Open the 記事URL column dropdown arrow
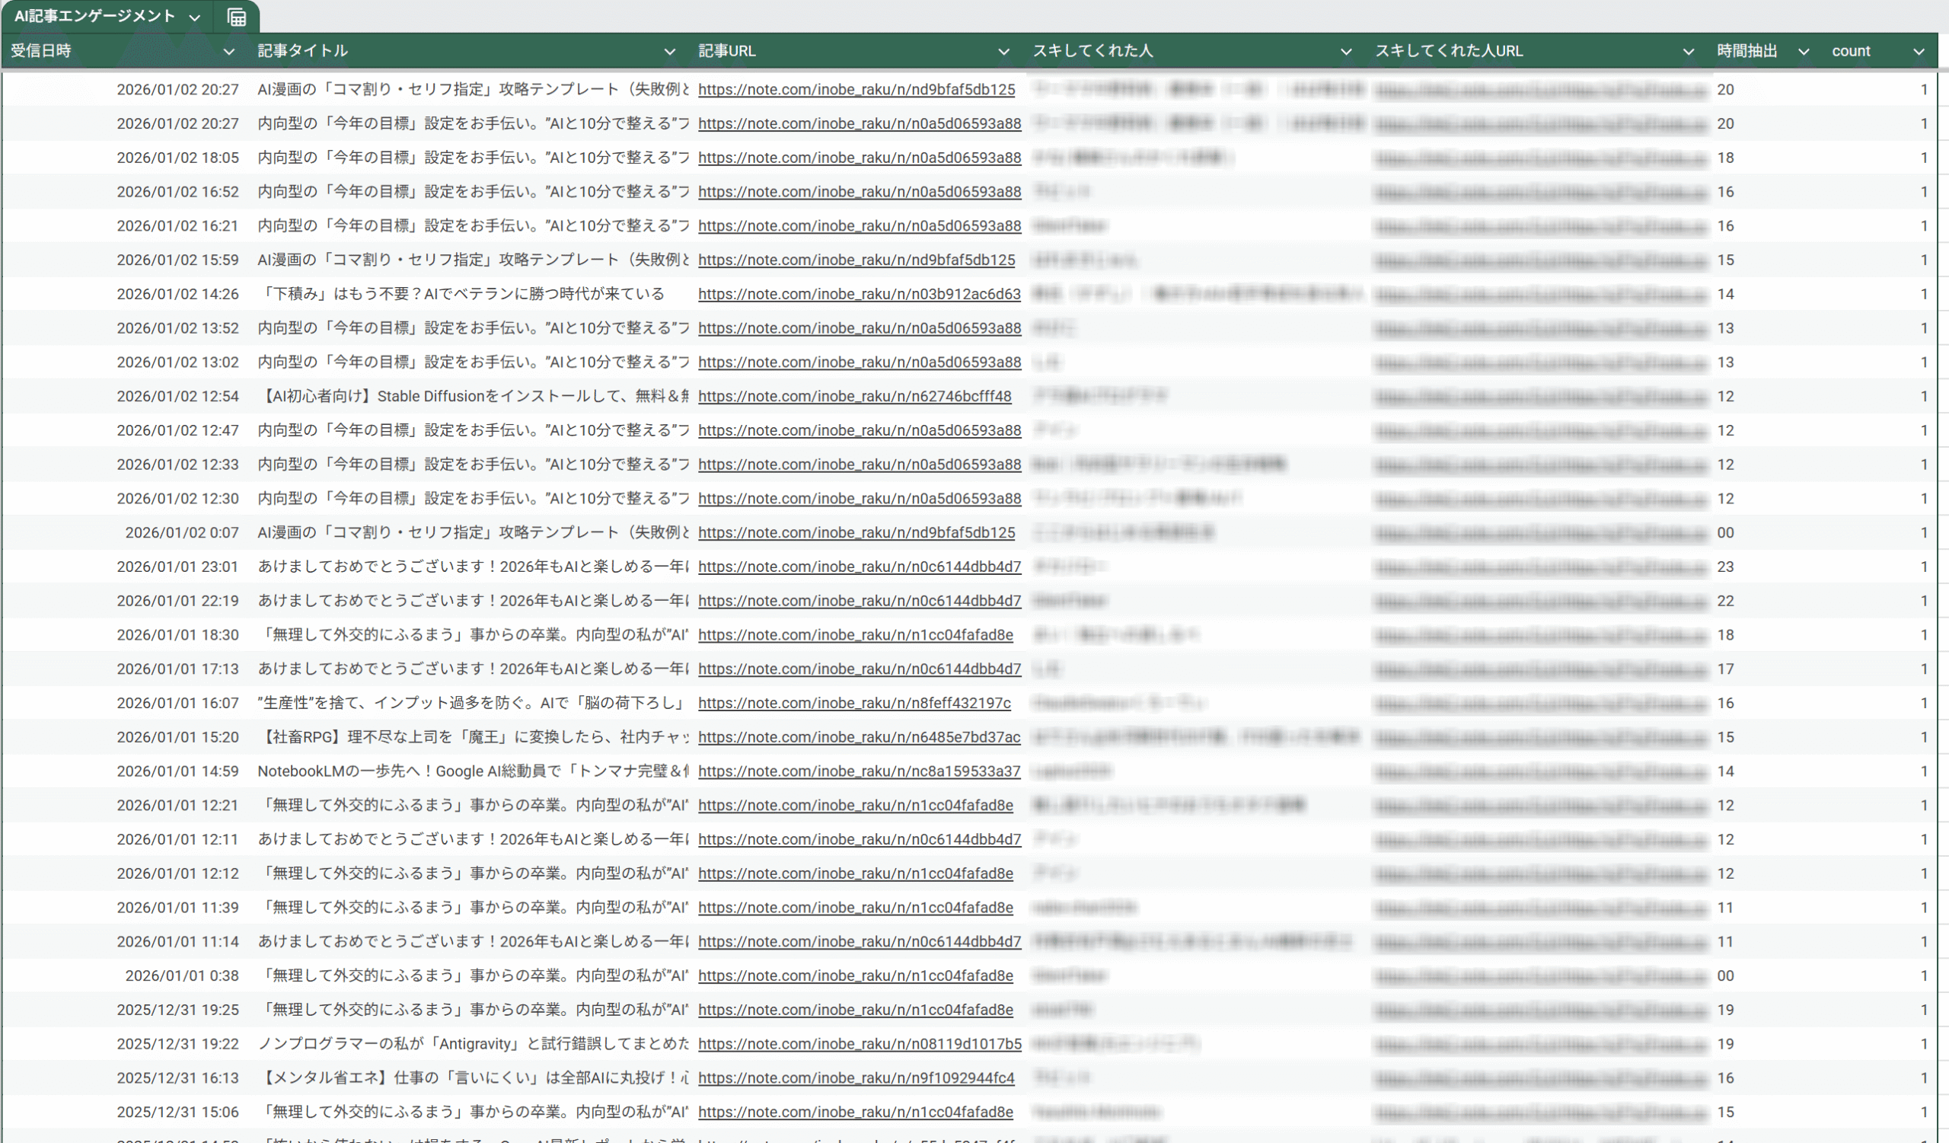 click(x=1004, y=52)
